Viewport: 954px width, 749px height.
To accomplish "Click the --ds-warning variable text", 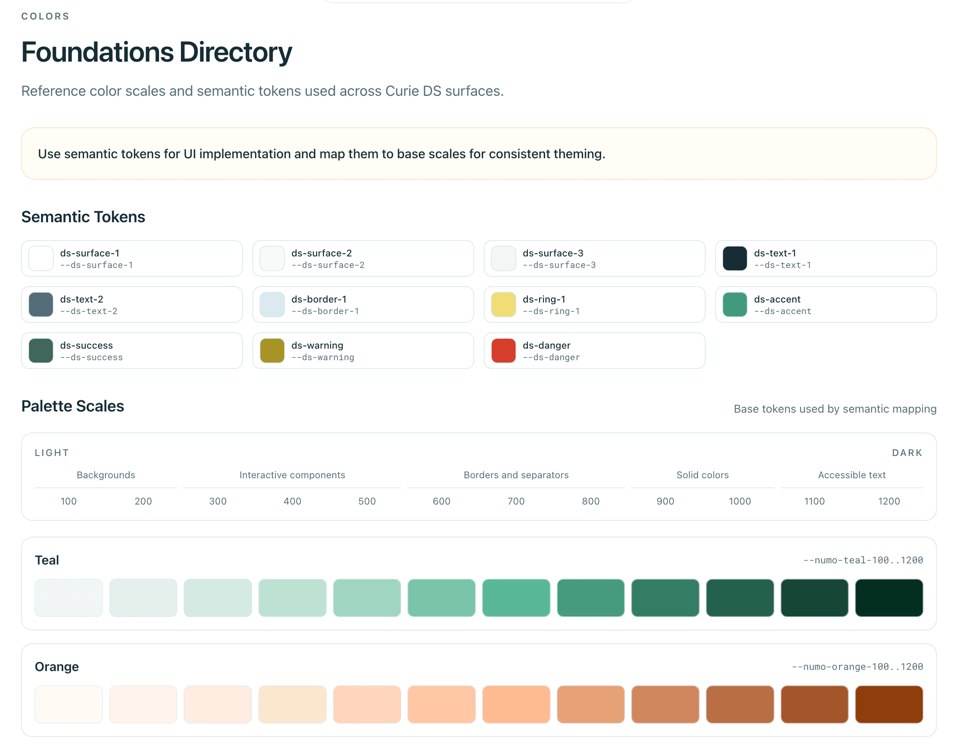I will click(323, 357).
